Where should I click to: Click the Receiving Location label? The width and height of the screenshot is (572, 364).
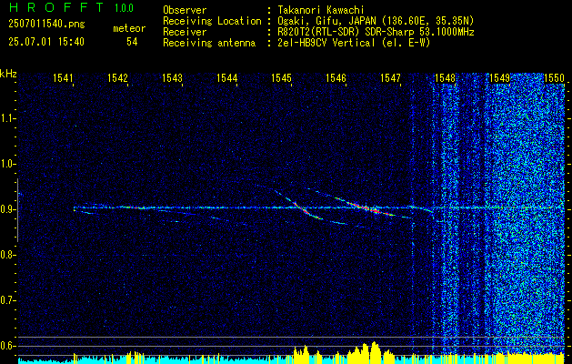tap(212, 21)
